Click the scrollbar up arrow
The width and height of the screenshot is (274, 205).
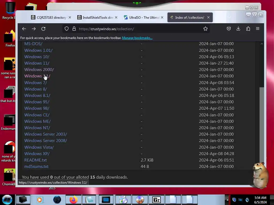[262, 44]
